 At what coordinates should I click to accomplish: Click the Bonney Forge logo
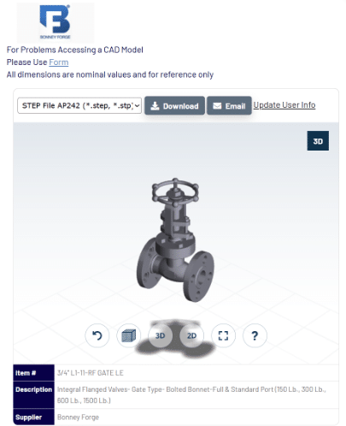[56, 22]
